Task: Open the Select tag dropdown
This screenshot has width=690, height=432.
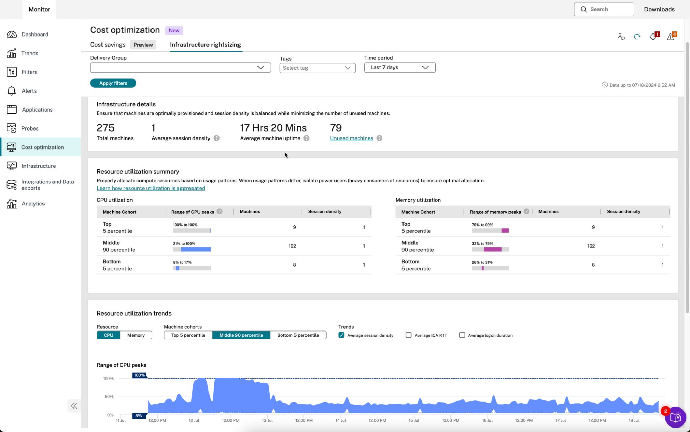Action: click(x=317, y=68)
